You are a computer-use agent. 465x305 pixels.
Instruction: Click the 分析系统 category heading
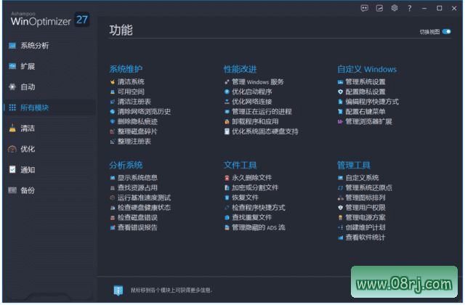click(126, 165)
